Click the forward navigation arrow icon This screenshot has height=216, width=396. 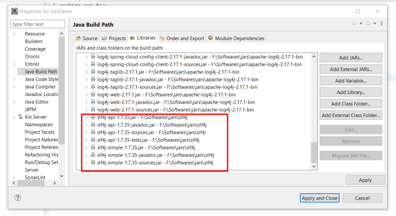tap(368, 24)
